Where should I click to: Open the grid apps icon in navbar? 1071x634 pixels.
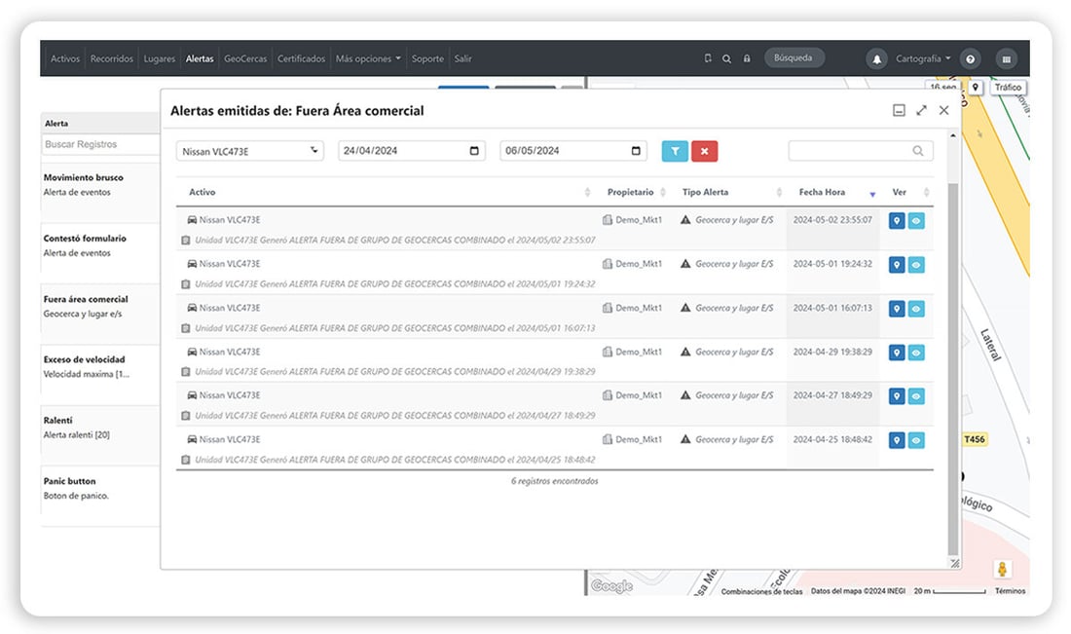[1006, 58]
